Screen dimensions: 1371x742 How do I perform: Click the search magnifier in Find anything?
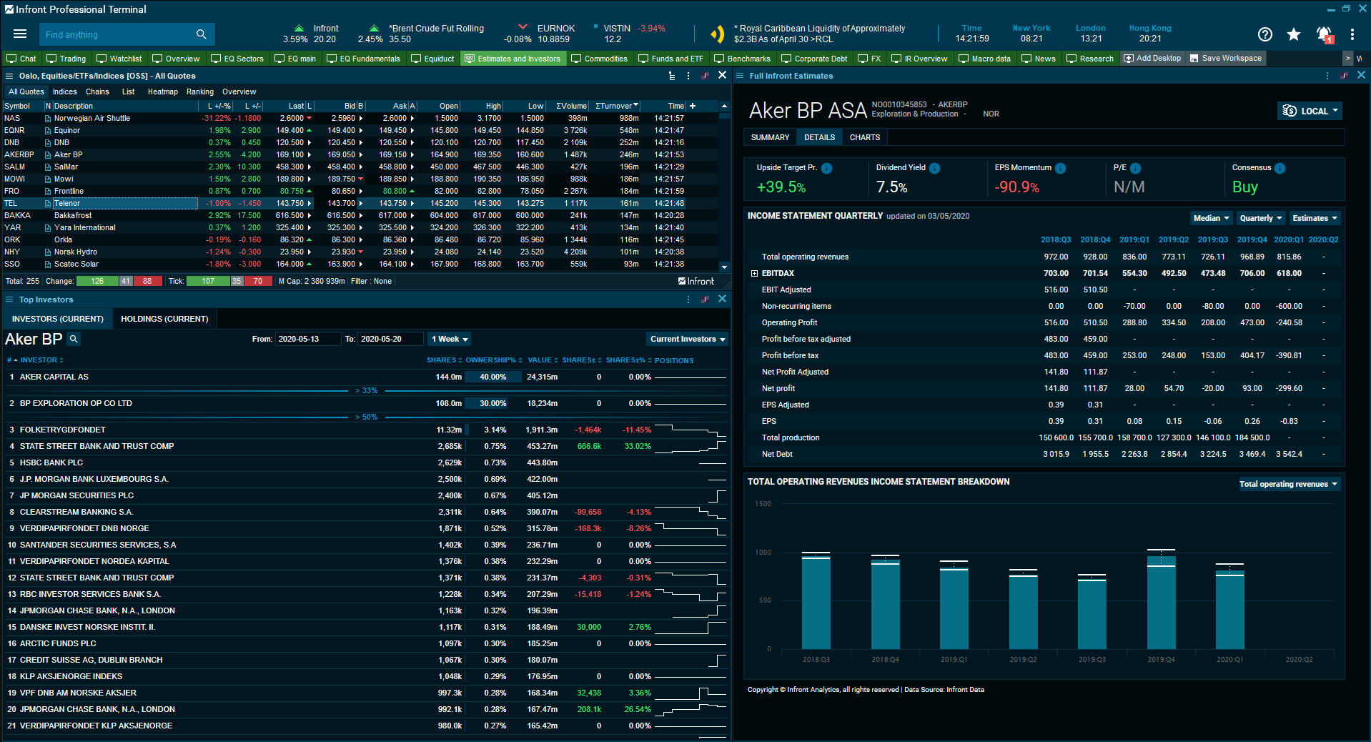202,34
